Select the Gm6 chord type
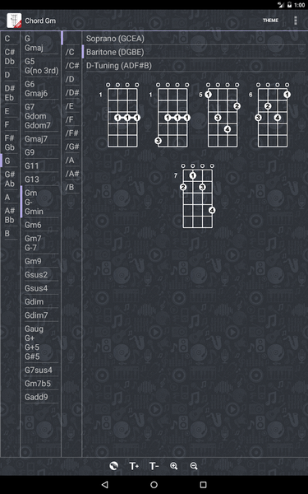The height and width of the screenshot is (494, 308). 41,225
